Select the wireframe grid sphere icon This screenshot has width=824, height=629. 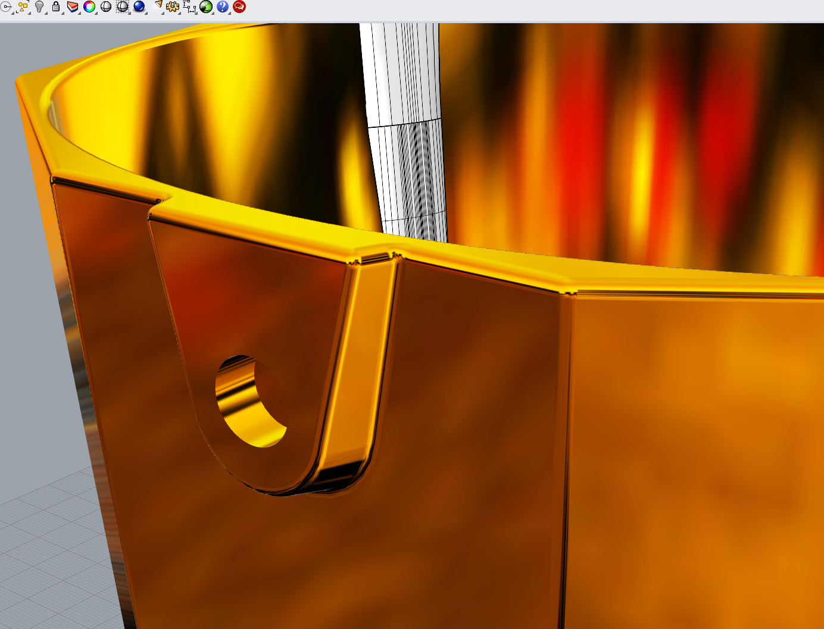(x=123, y=7)
